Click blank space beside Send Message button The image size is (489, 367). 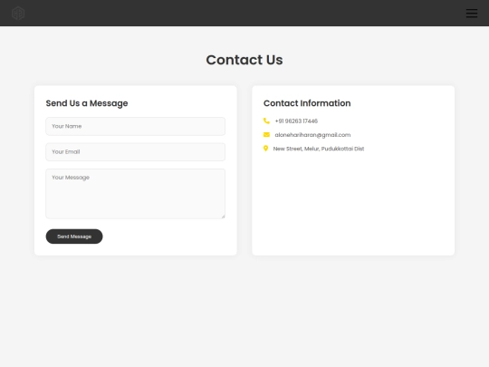(x=166, y=237)
